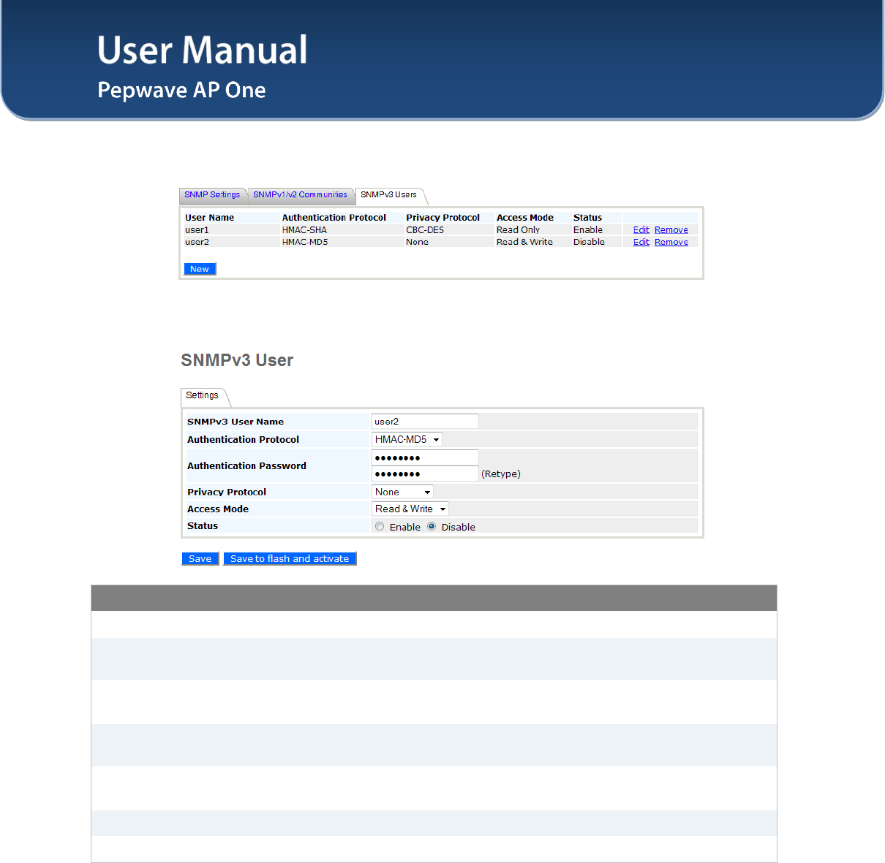Image resolution: width=885 pixels, height=863 pixels.
Task: Select the Disable status radio button
Action: pyautogui.click(x=432, y=526)
